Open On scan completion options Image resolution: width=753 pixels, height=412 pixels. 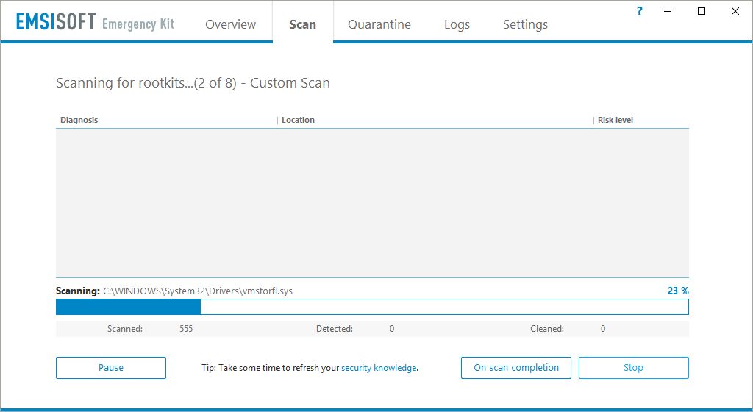tap(516, 368)
